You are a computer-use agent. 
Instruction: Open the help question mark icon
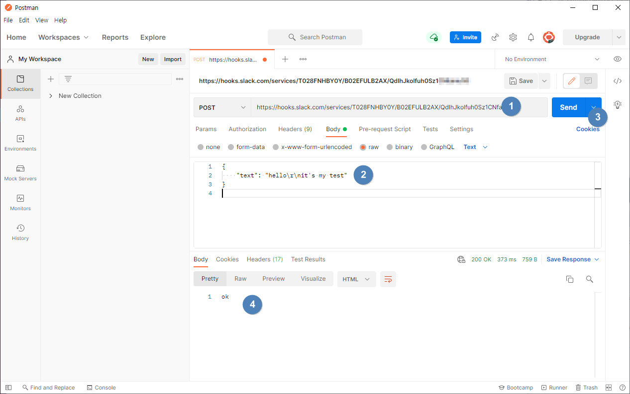click(x=622, y=388)
